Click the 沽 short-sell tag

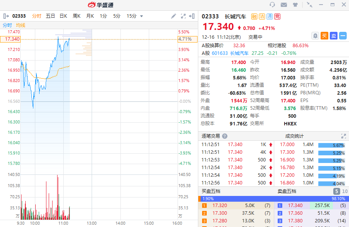262,16
